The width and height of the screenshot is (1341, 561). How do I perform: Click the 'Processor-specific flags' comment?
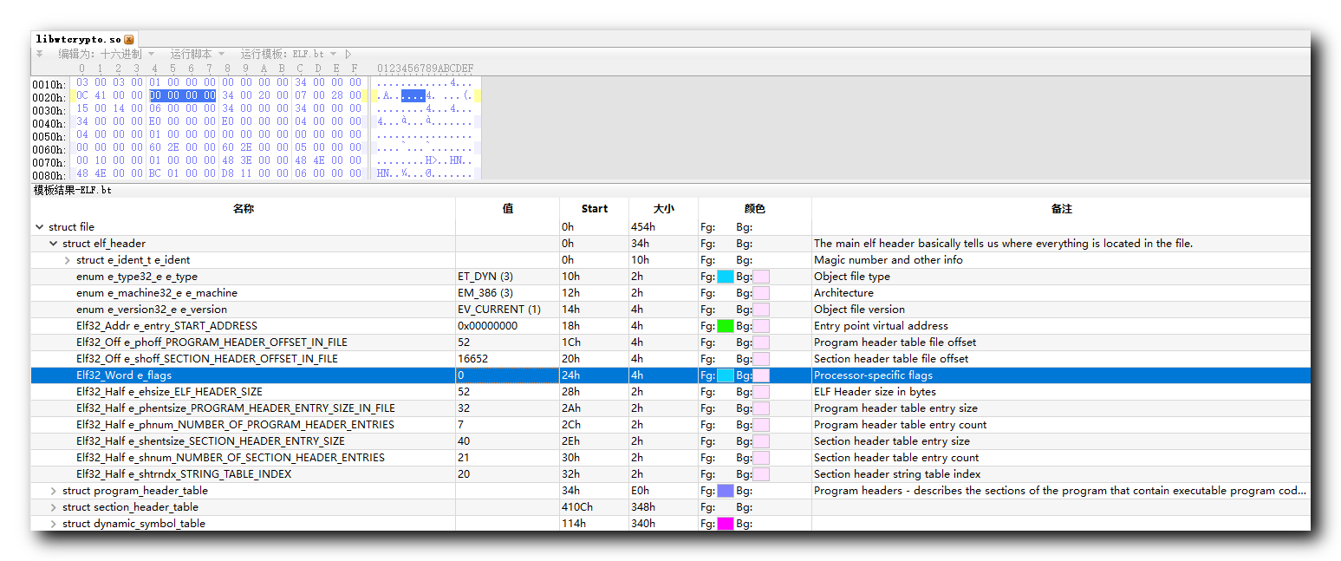874,375
